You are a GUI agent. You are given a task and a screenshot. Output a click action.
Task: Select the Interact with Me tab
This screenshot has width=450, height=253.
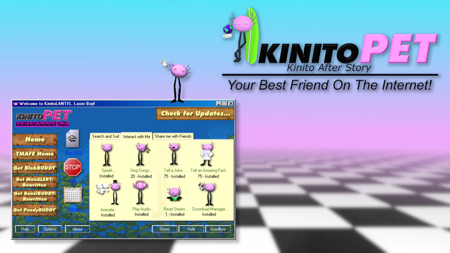[136, 136]
